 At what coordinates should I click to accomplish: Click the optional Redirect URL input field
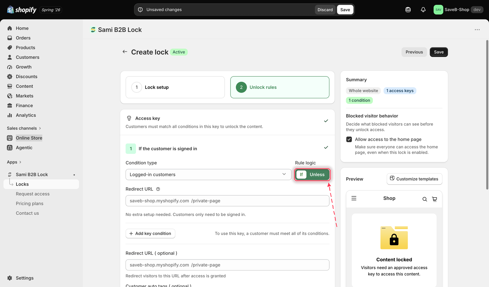point(227,265)
